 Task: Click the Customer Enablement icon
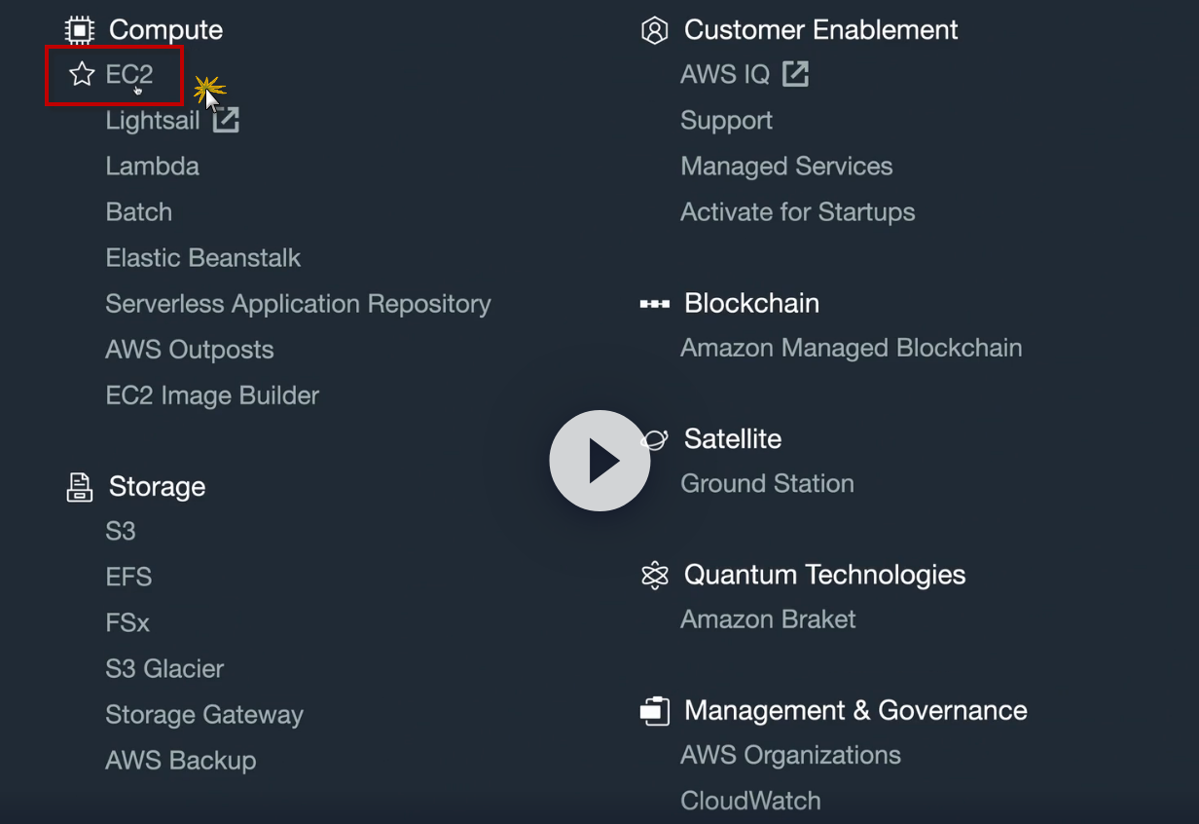[655, 30]
